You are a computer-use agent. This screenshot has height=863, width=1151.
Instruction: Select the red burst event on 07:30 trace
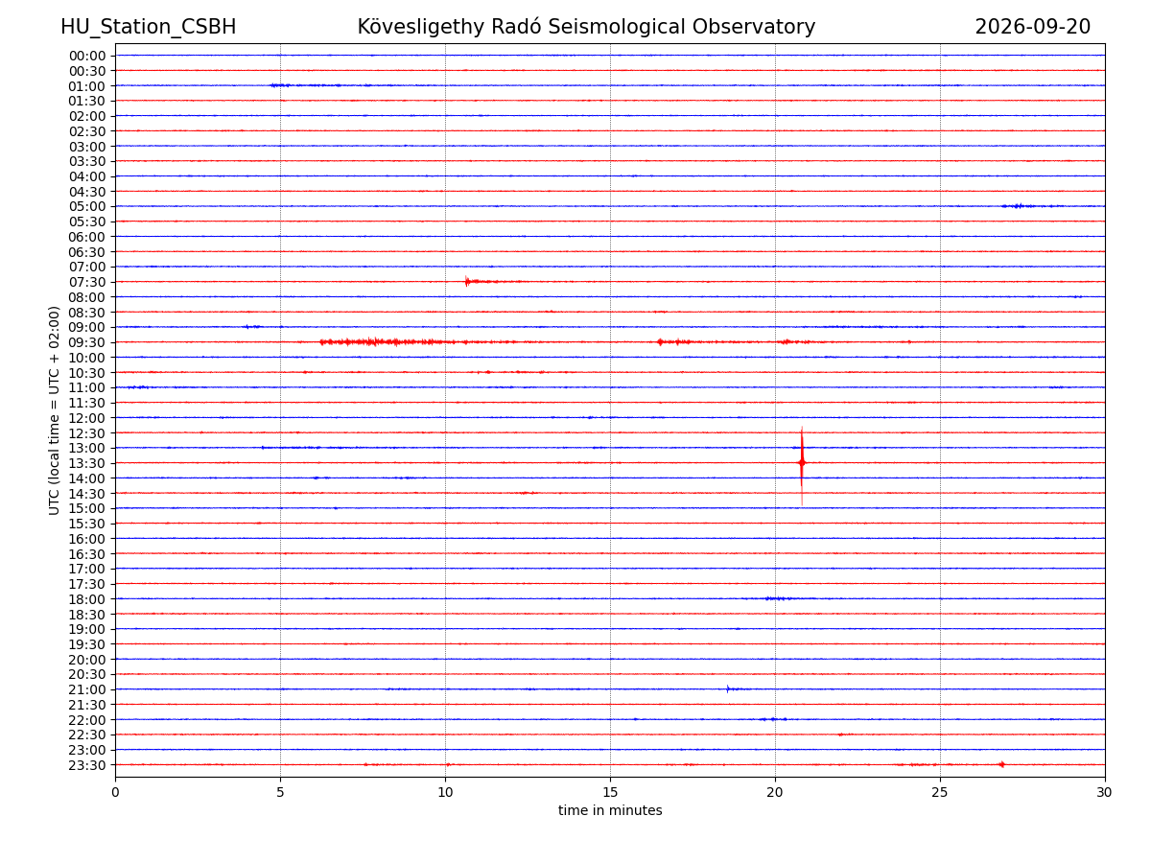(x=492, y=281)
